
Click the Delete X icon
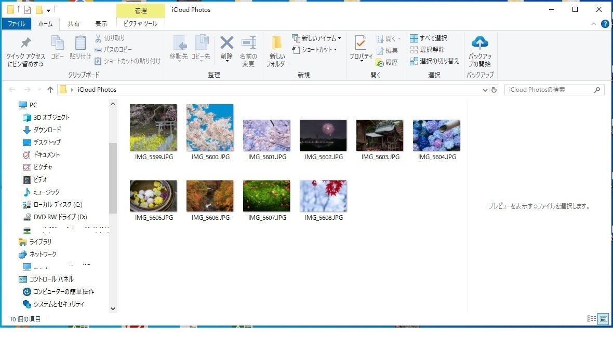coord(226,48)
